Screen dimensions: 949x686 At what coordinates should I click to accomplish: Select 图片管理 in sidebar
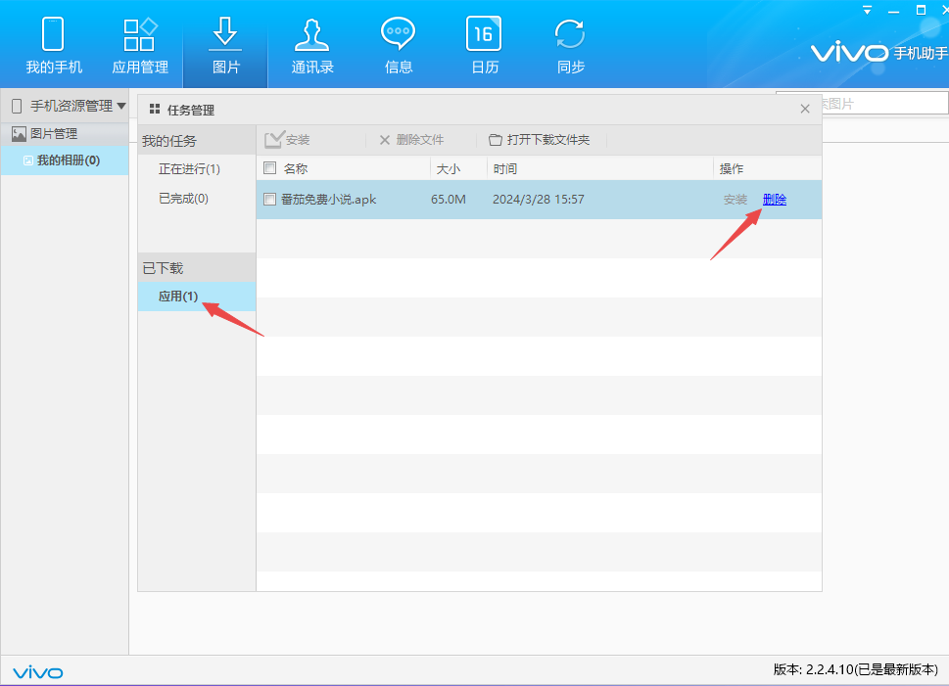[x=65, y=134]
